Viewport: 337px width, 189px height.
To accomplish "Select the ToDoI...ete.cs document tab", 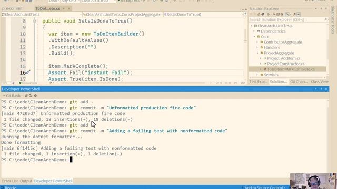I will (47, 9).
